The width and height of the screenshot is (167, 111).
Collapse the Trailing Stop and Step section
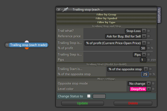tap(106, 26)
